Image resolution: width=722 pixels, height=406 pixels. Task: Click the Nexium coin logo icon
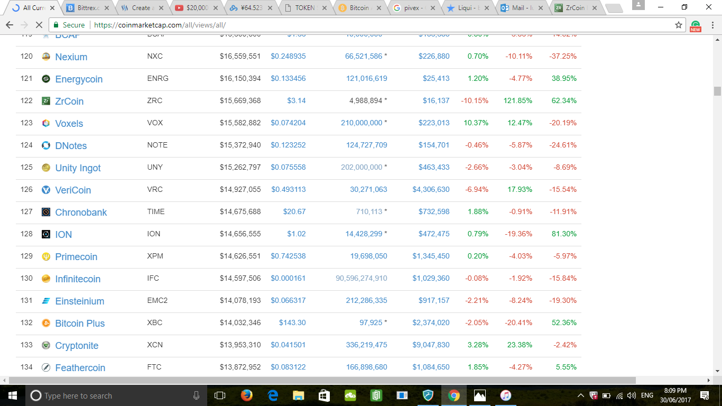[x=46, y=57]
